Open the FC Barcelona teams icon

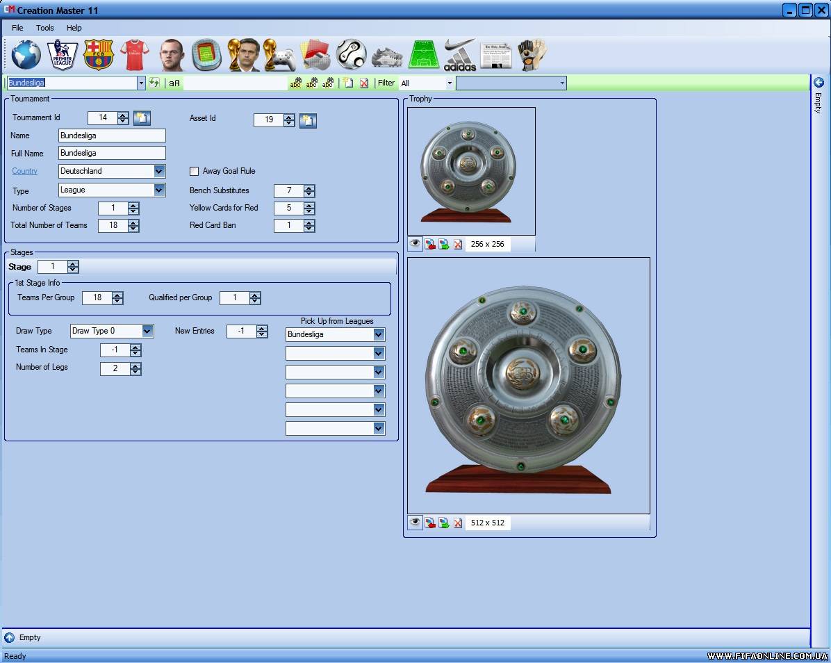(x=99, y=55)
